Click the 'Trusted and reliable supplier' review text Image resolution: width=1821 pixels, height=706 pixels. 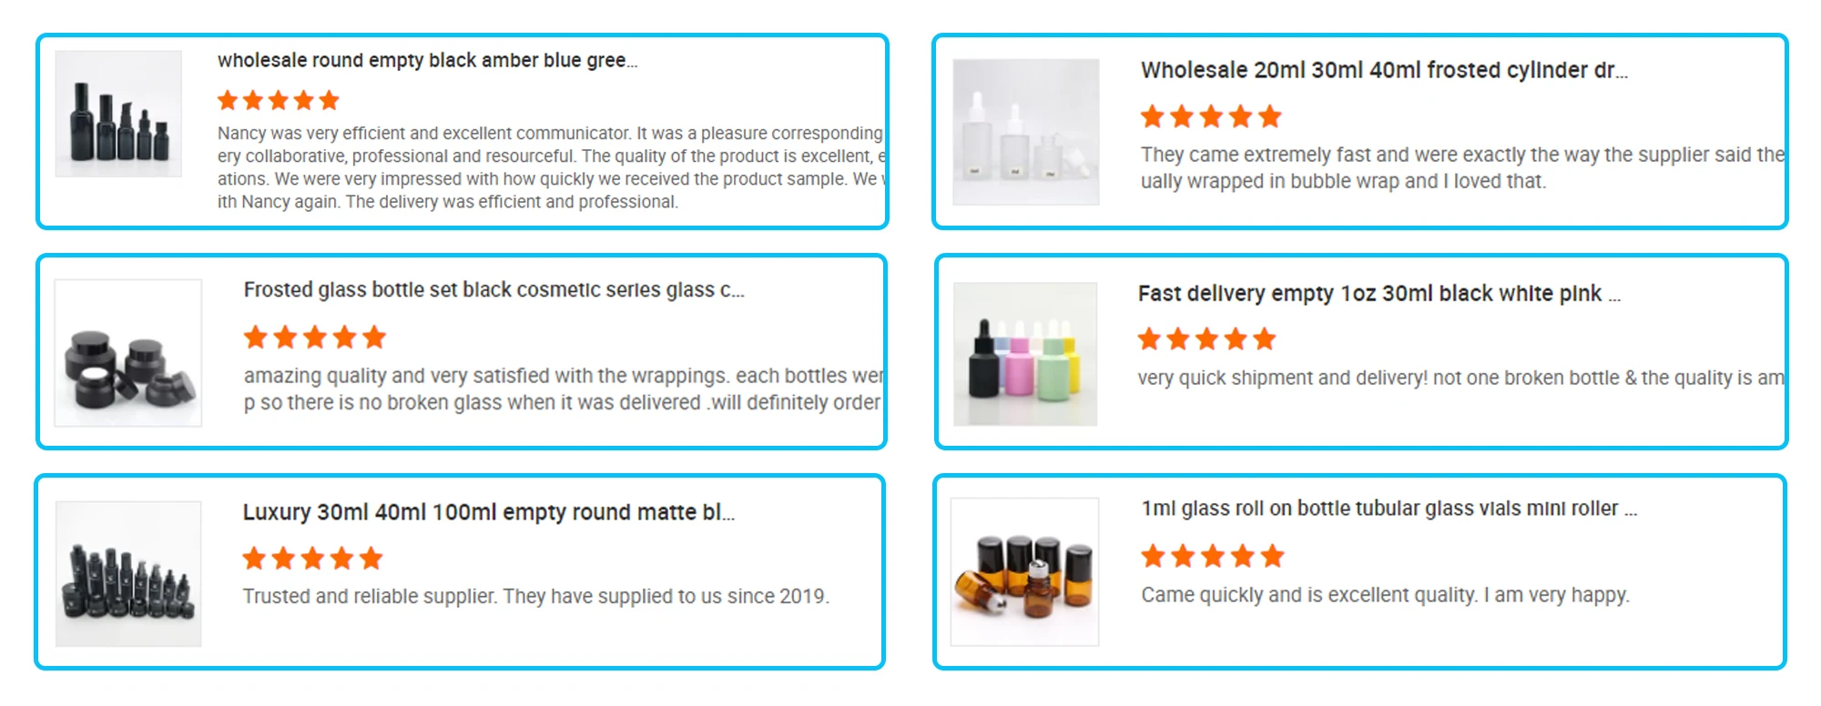click(x=535, y=597)
